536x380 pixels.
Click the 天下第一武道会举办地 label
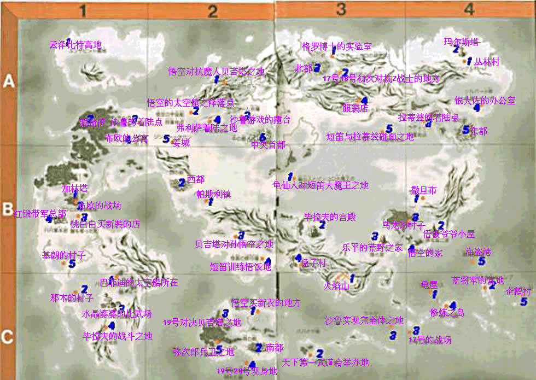click(325, 362)
